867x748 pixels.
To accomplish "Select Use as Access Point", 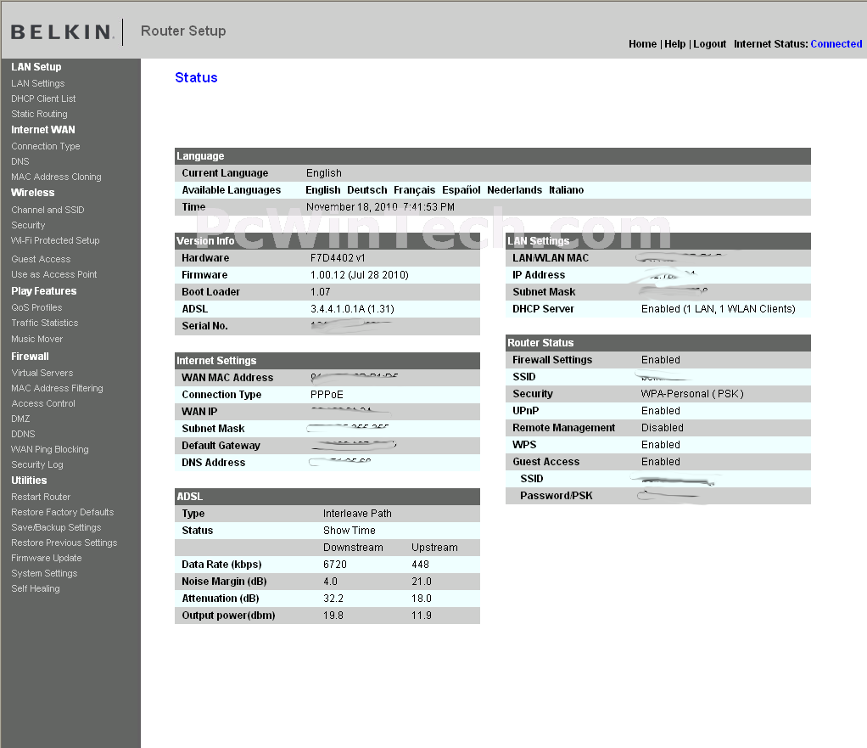I will (x=53, y=274).
